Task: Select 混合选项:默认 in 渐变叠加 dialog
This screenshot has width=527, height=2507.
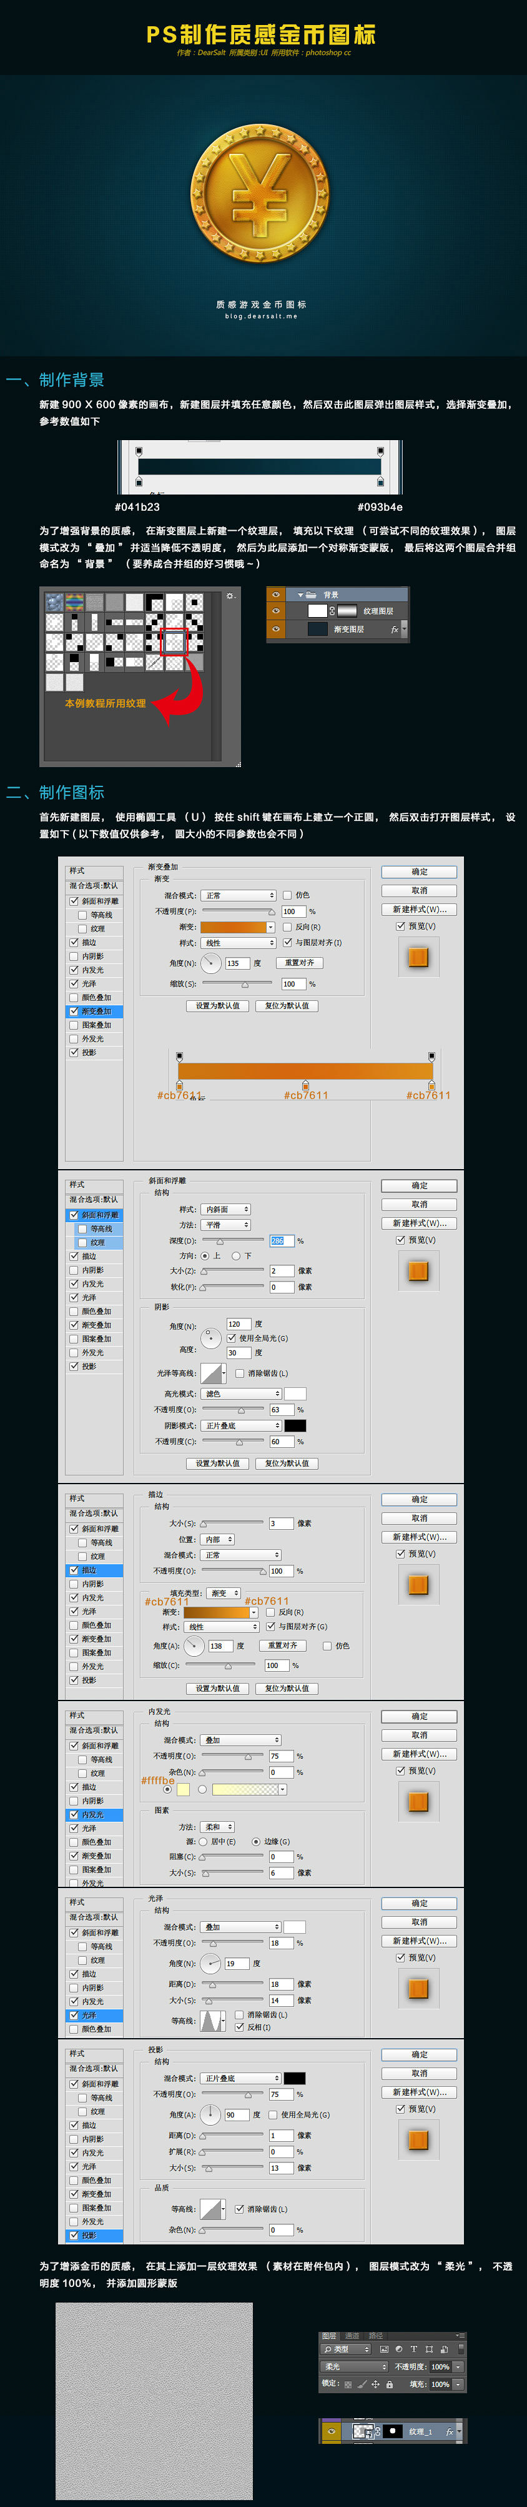Action: point(94,886)
